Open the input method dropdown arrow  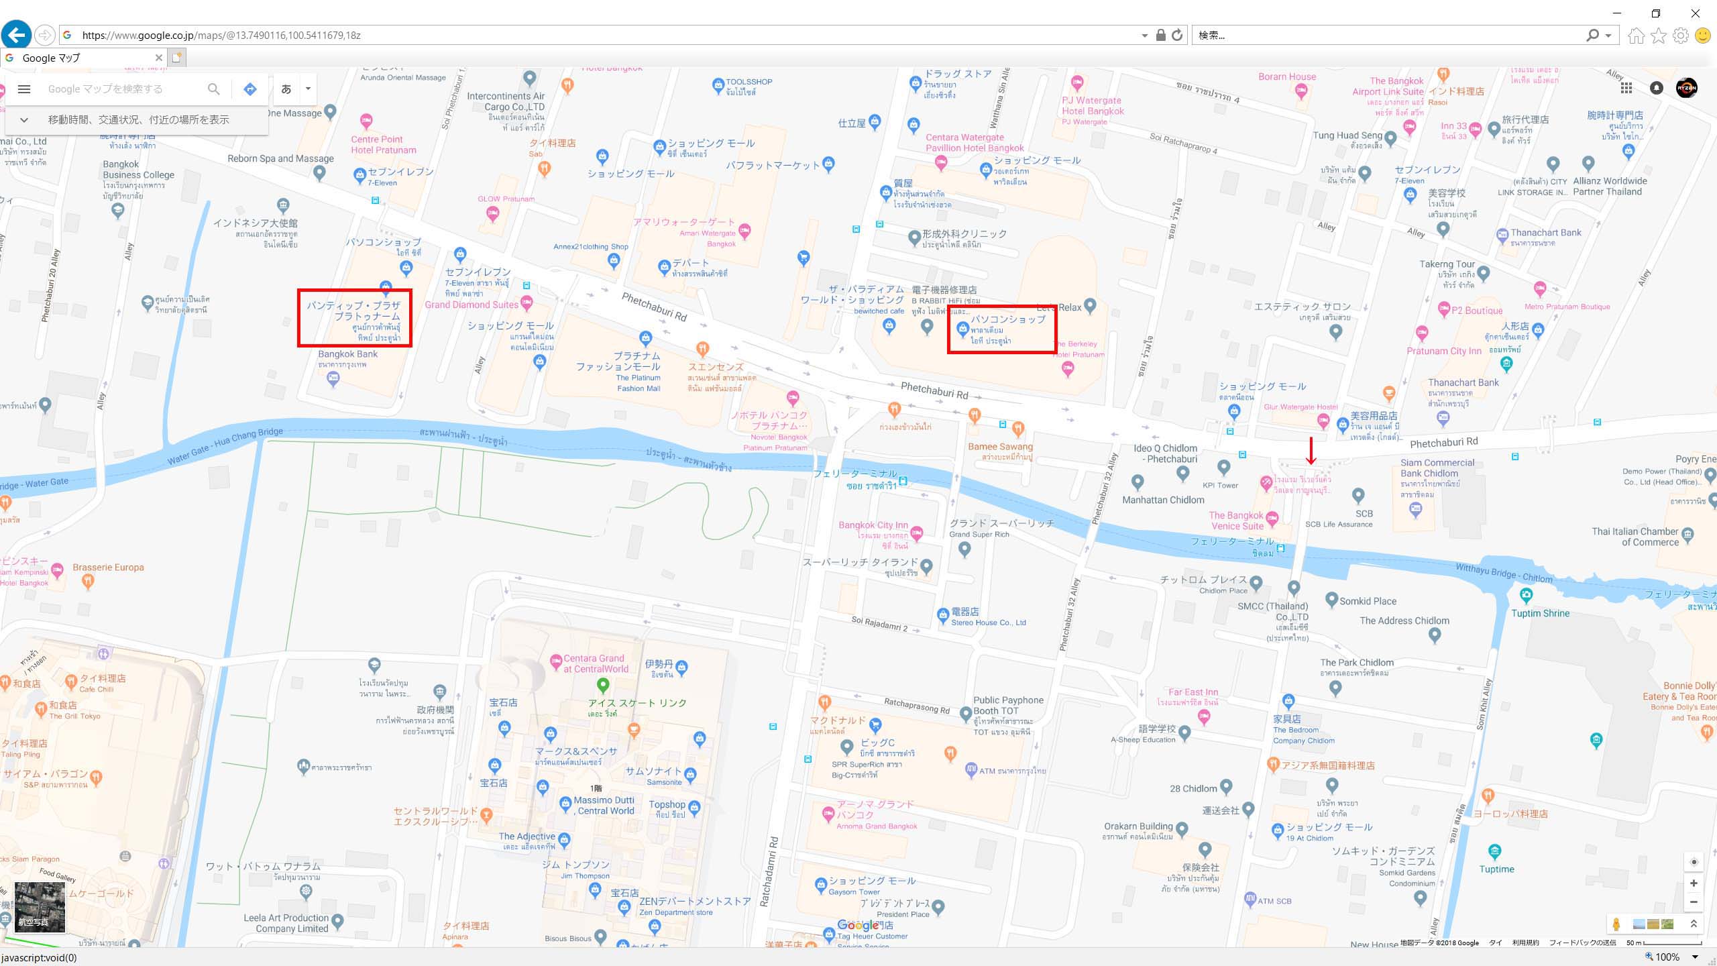pos(308,89)
